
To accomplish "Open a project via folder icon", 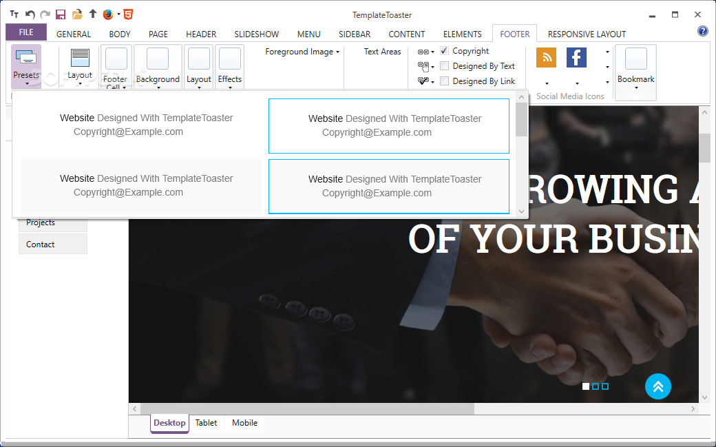I will pos(77,14).
